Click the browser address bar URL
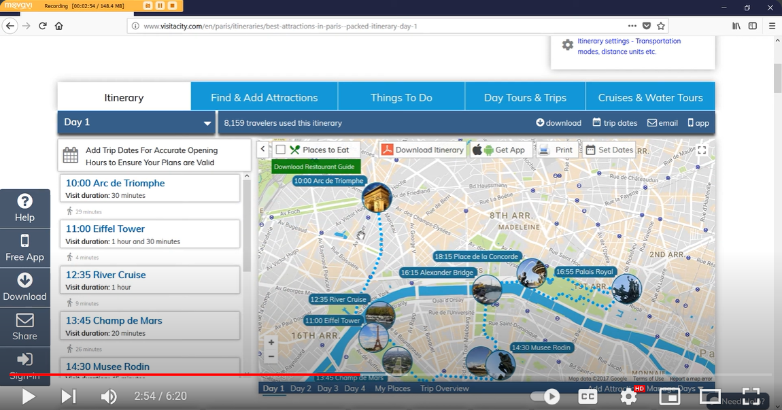782x410 pixels. 280,27
